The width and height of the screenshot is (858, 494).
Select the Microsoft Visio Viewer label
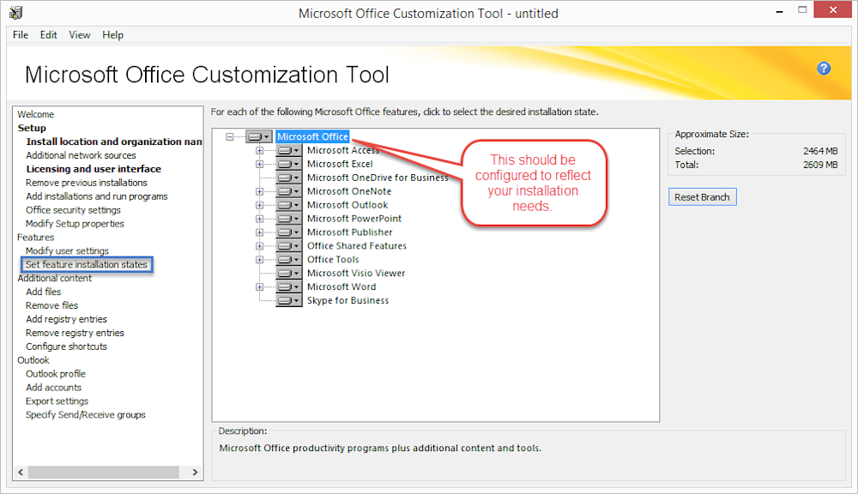coord(356,274)
